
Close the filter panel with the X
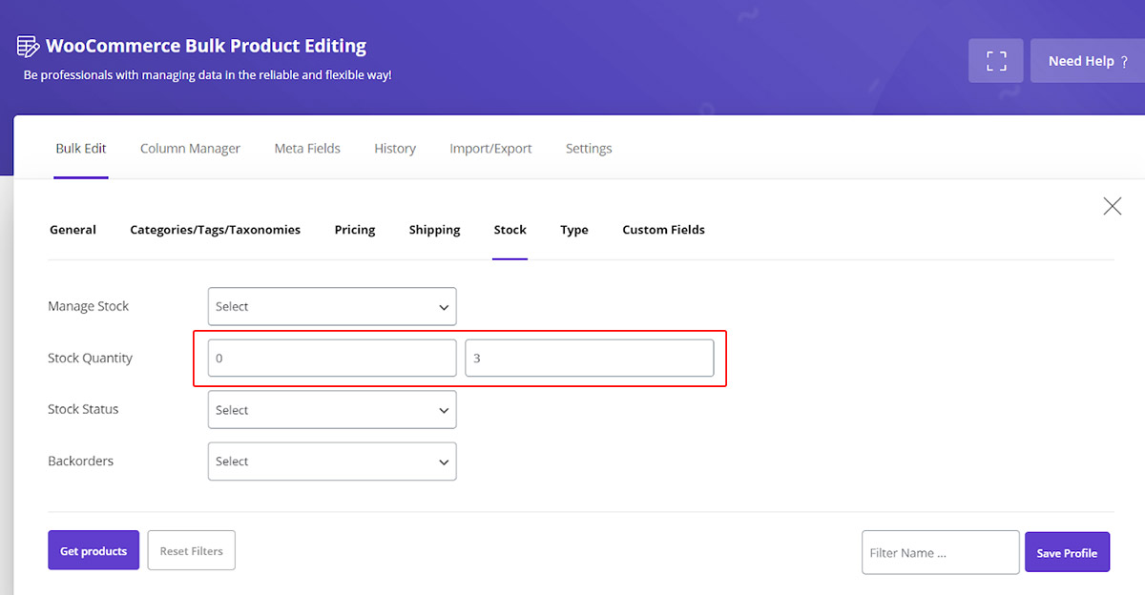[x=1112, y=206]
